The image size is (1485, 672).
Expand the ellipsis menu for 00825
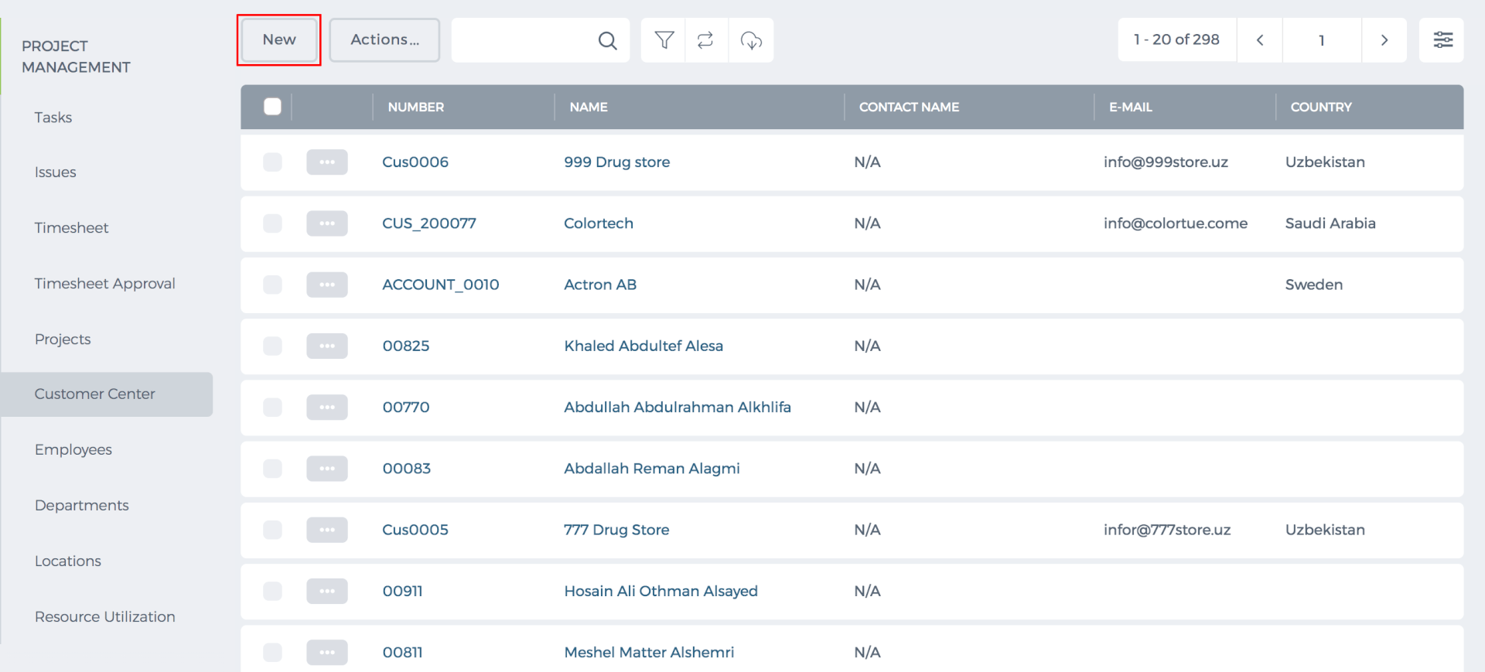click(327, 346)
